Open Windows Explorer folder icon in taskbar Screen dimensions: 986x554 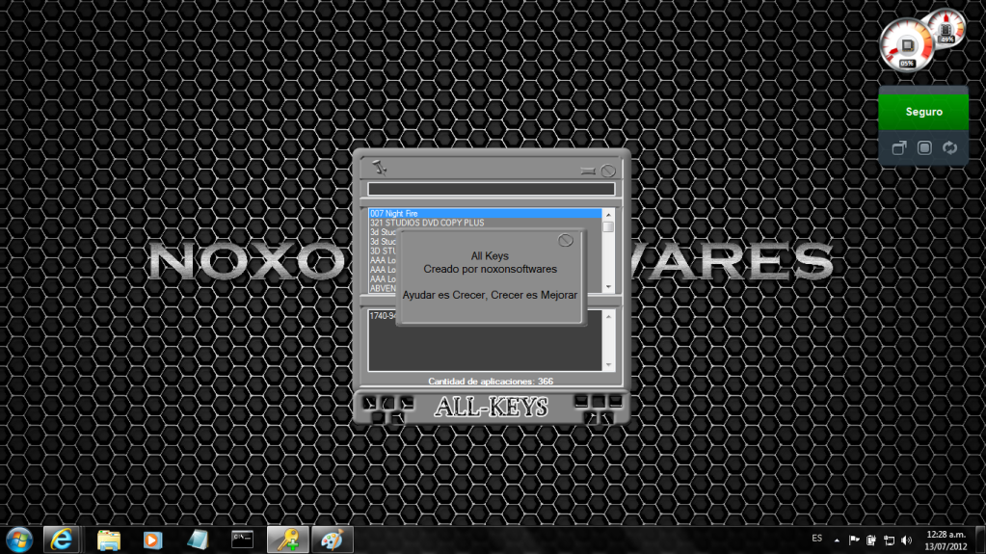pos(109,541)
